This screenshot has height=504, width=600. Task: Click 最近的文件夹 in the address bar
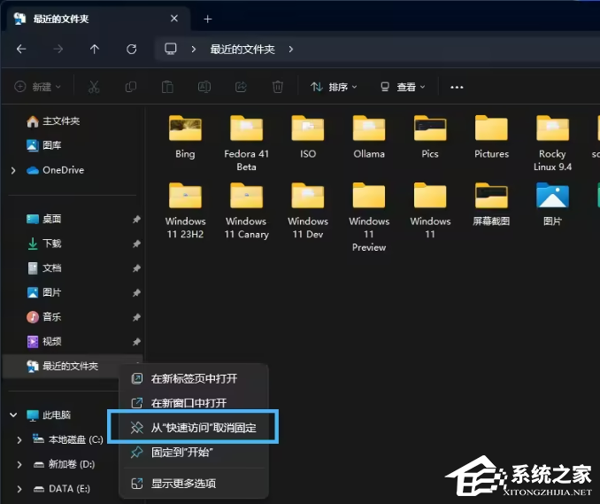point(242,49)
